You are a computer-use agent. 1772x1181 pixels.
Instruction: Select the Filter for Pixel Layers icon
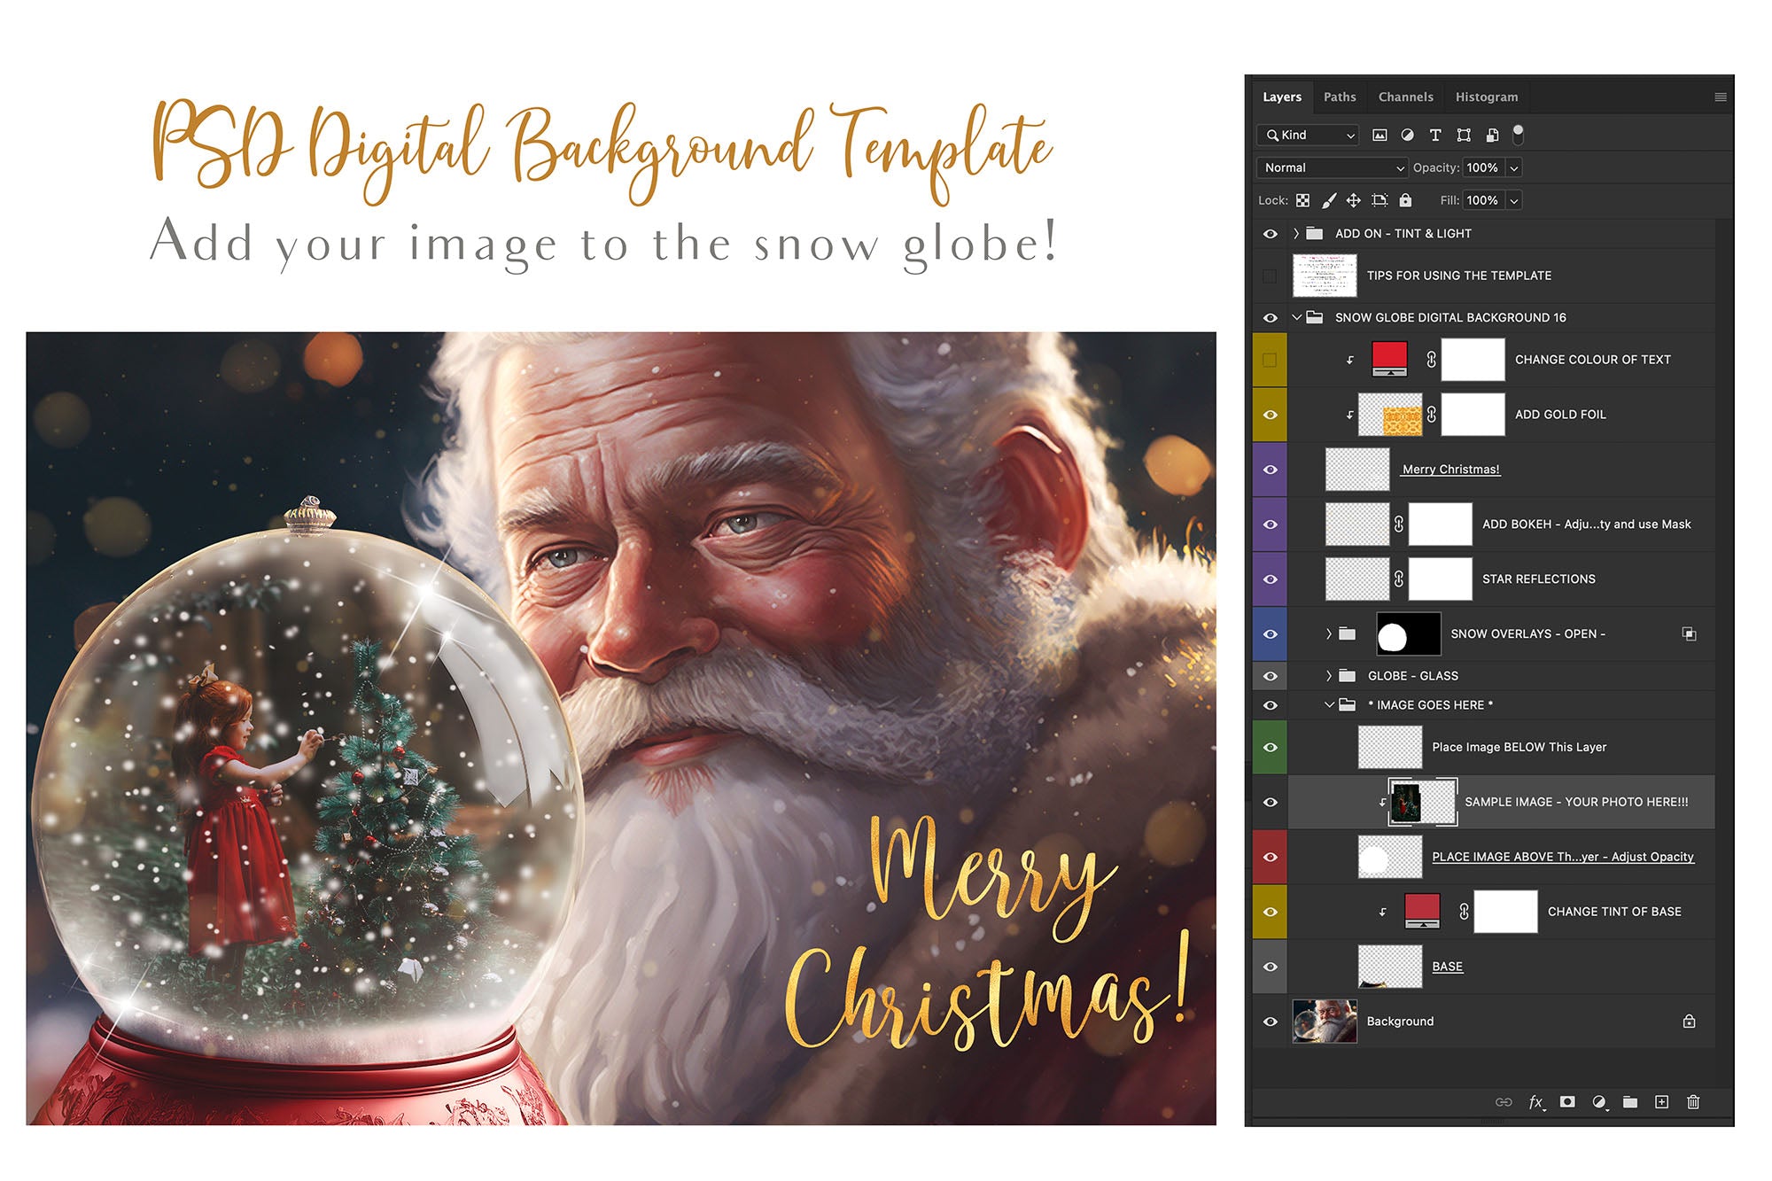(1380, 136)
